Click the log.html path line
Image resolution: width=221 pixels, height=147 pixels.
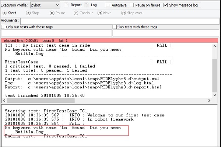coord(79,83)
